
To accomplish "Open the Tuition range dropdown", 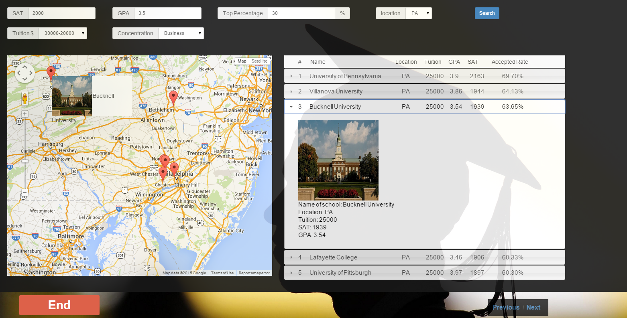I will point(63,33).
